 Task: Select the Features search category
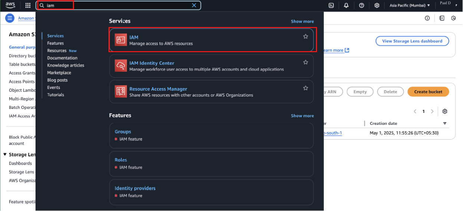(55, 43)
